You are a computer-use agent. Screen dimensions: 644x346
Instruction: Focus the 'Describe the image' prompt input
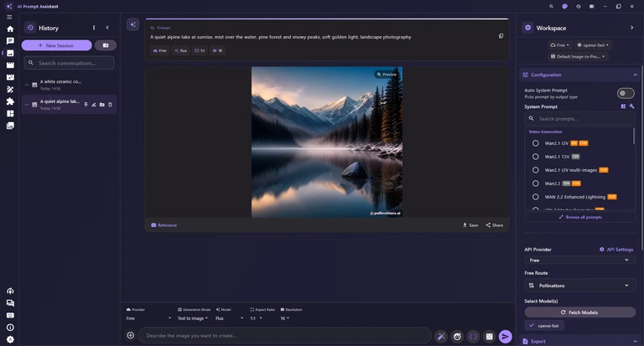tap(285, 335)
